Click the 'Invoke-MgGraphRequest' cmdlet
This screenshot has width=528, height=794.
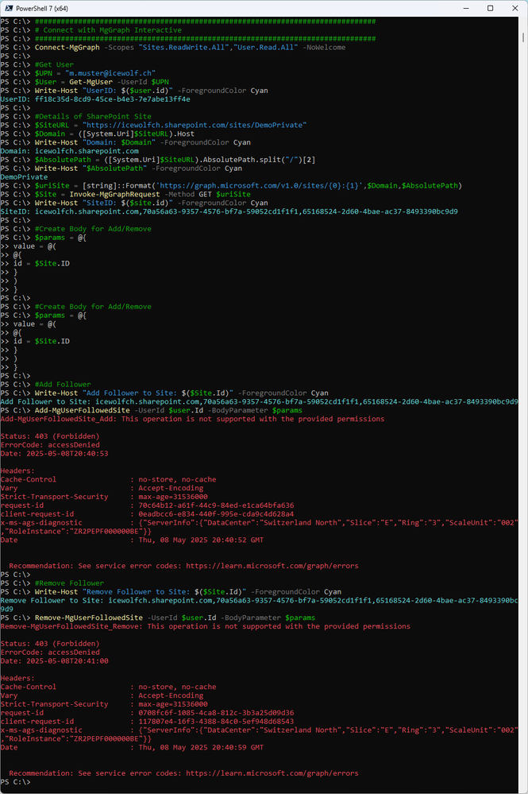click(115, 195)
